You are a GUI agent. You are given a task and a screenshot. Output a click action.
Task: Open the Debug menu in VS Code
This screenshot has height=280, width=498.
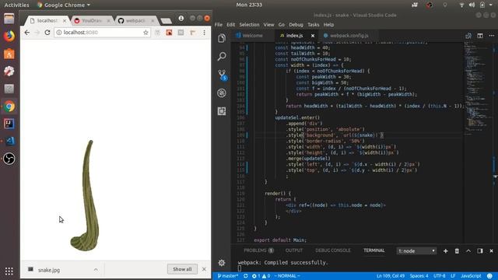tap(296, 24)
